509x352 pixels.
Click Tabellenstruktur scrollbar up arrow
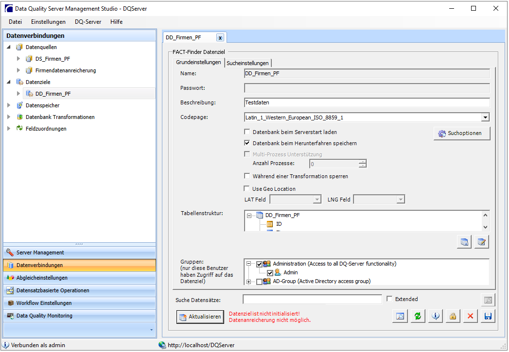pyautogui.click(x=485, y=215)
